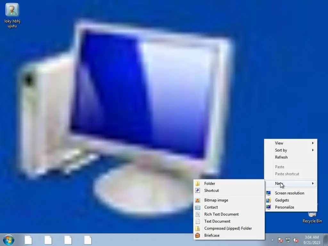328x246 pixels.
Task: Create a new Folder
Action: (229, 184)
